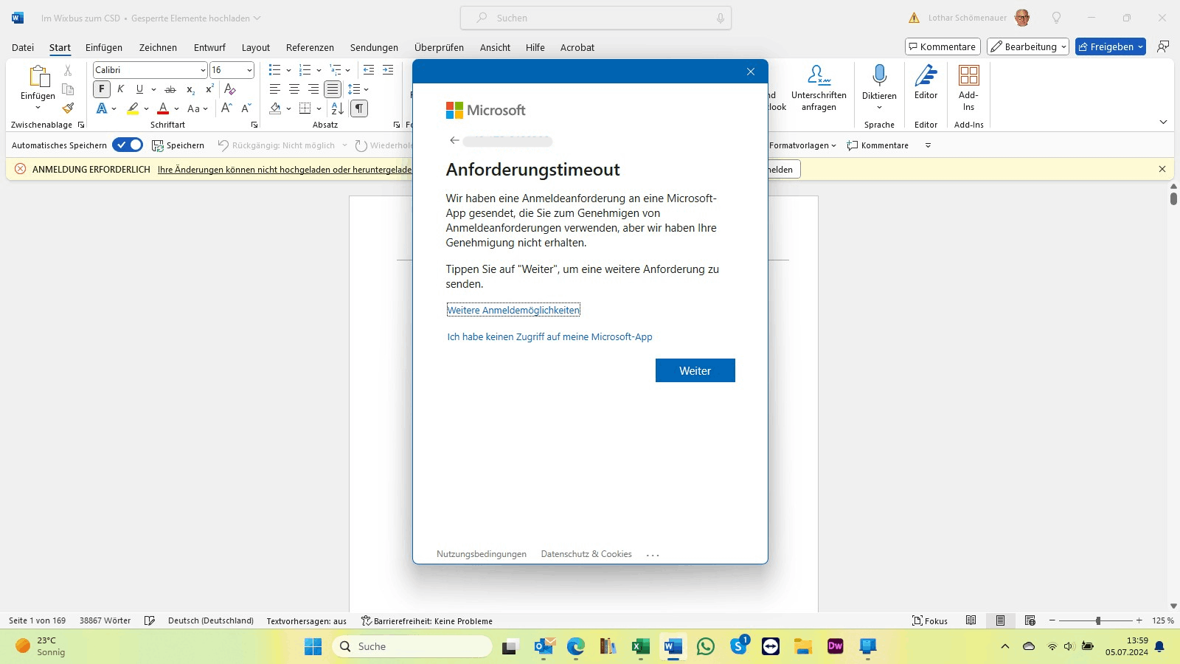Toggle Fokus mode in the status bar
Viewport: 1180px width, 664px height.
930,620
